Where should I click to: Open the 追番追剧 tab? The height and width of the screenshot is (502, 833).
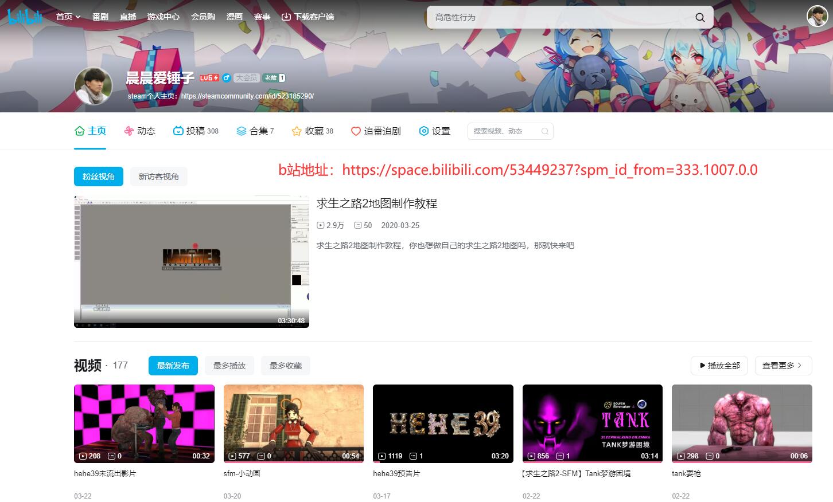coord(376,131)
